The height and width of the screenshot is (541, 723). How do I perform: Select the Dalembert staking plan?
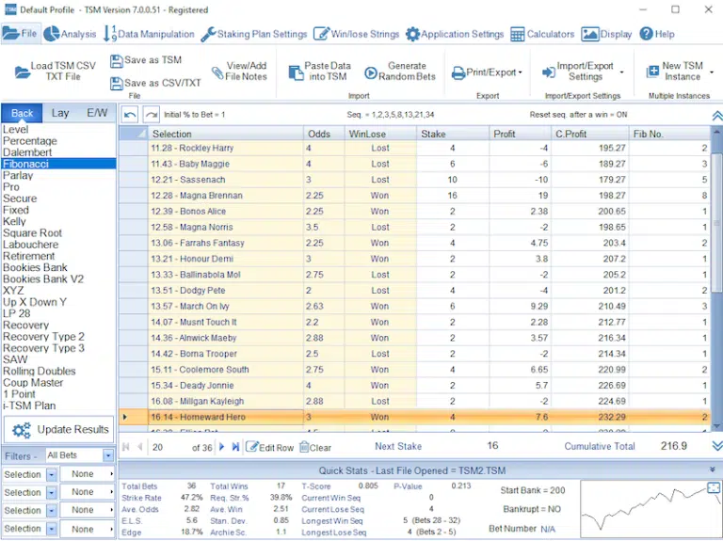point(58,152)
